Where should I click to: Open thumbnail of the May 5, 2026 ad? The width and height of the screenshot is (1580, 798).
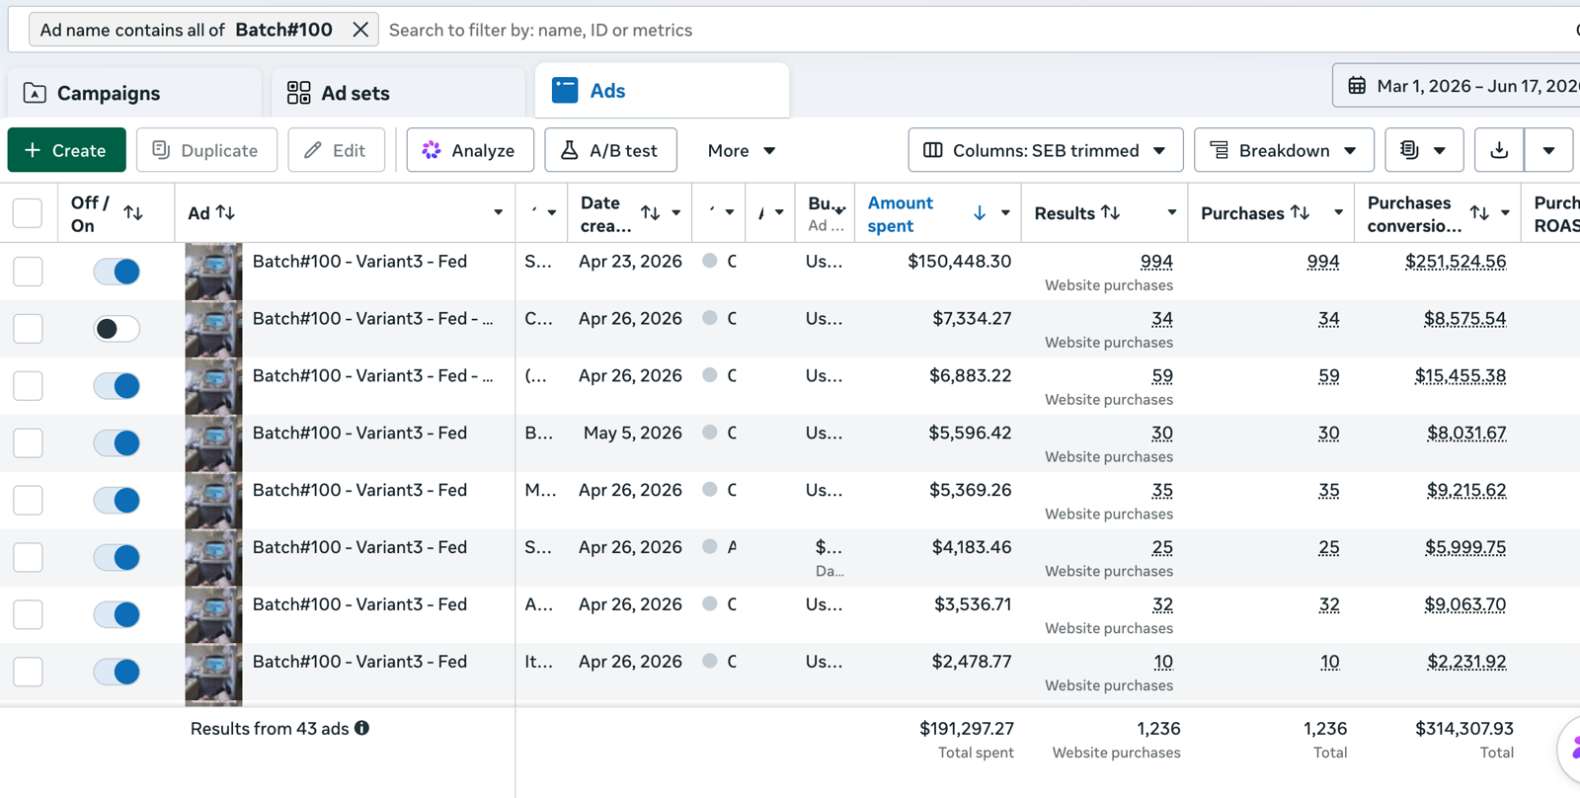coord(213,443)
